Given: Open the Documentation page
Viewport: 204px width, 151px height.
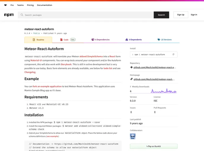Looking at the screenshot, I should tap(44, 5).
